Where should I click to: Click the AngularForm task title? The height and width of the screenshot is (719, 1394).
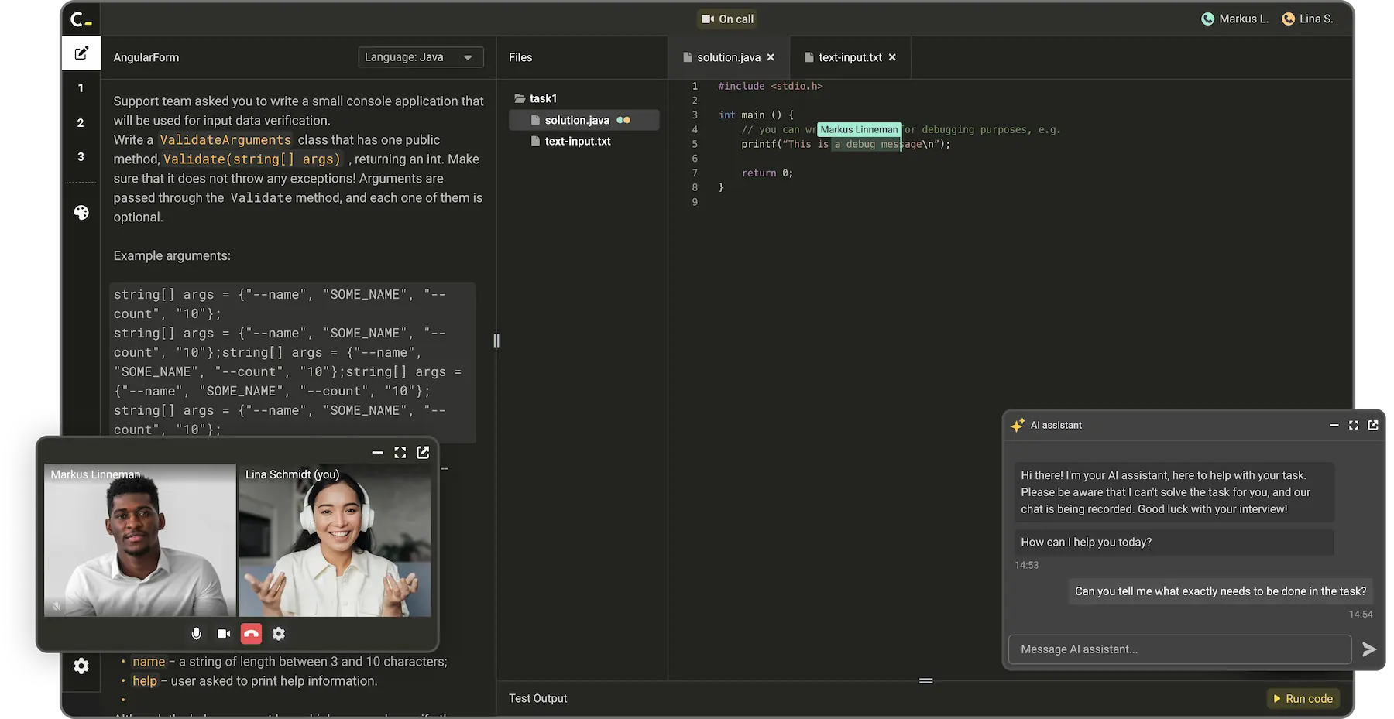(x=146, y=57)
